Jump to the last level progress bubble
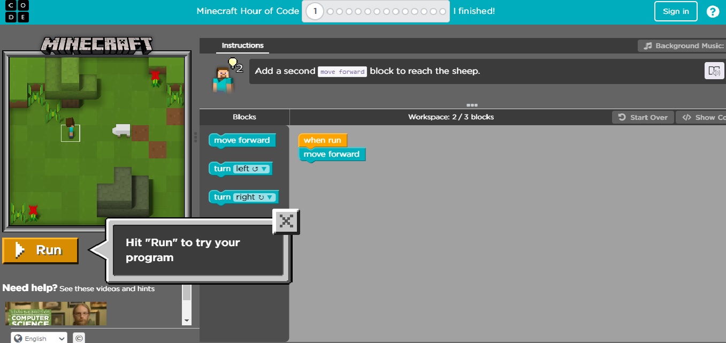 (x=442, y=11)
